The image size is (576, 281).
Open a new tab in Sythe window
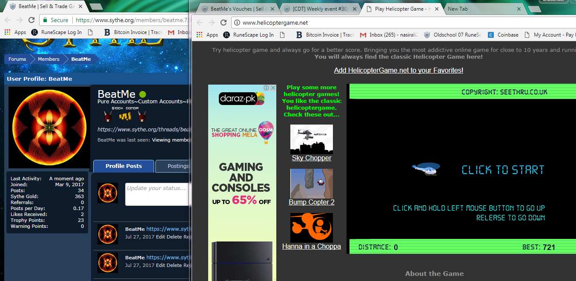[x=96, y=6]
